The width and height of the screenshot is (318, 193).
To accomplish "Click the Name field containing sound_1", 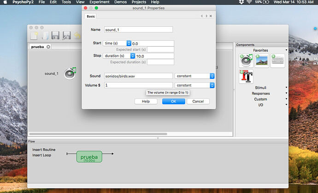I will (138, 30).
